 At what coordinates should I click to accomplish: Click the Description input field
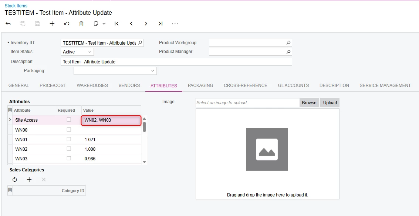coord(176,62)
